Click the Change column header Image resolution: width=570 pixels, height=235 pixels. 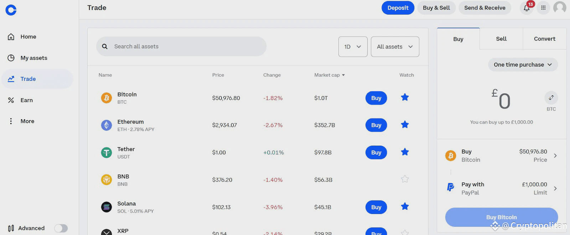click(272, 75)
